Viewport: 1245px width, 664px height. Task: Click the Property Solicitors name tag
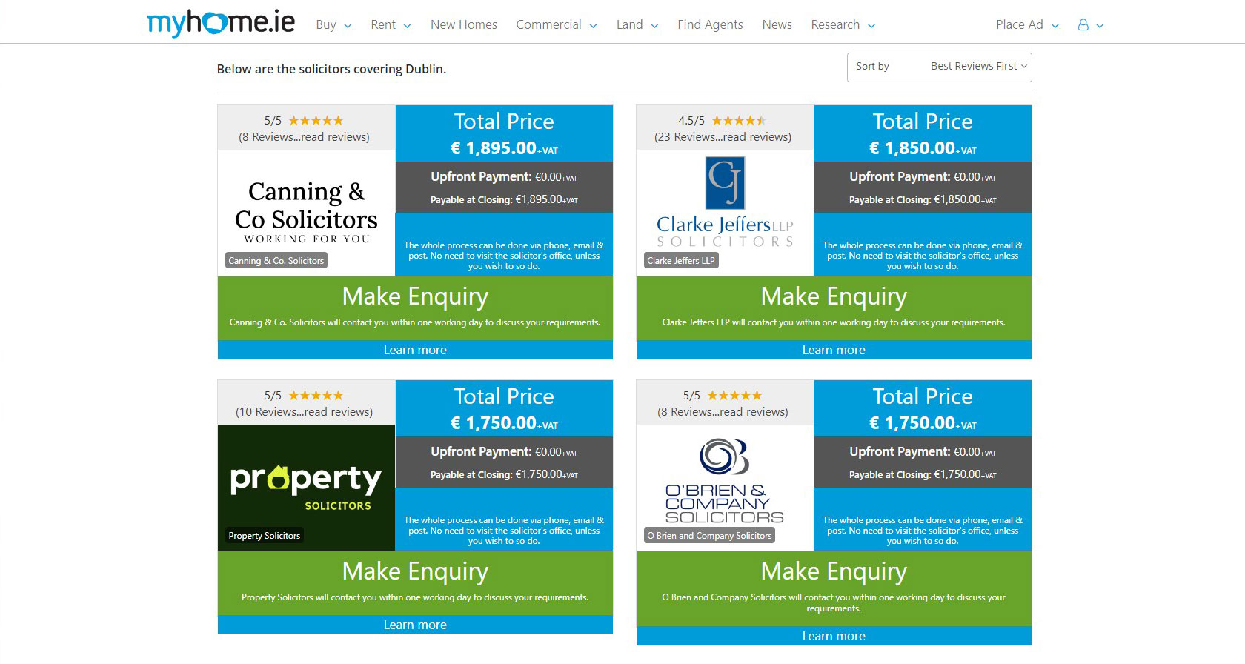click(265, 536)
